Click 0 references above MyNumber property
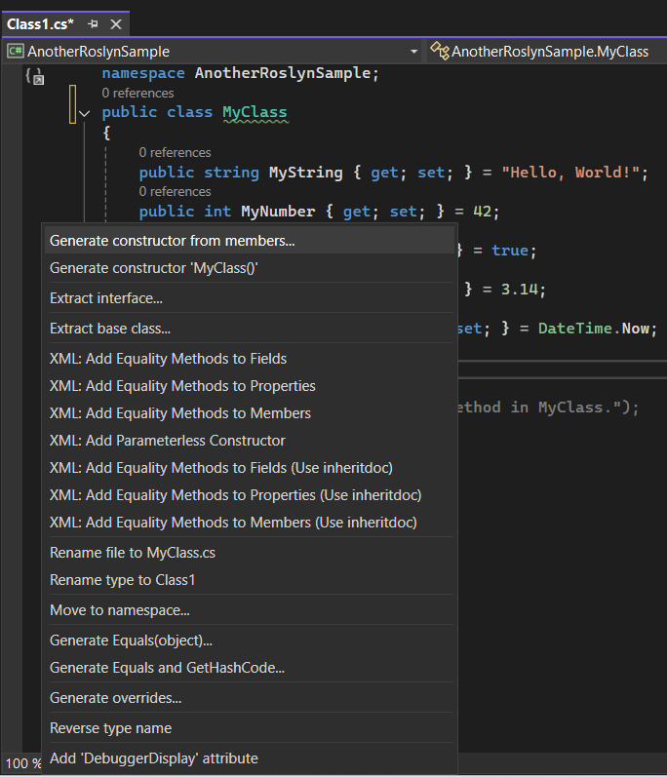This screenshot has height=777, width=667. click(x=175, y=192)
